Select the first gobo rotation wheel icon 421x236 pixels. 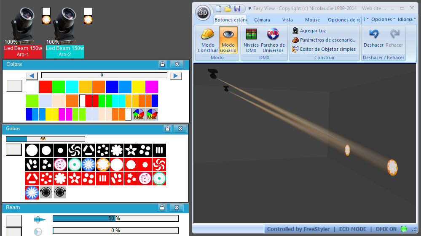[x=46, y=192]
